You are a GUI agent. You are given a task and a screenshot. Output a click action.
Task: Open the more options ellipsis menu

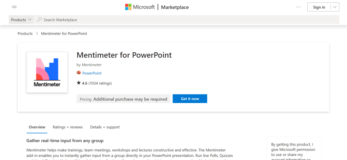coord(298,7)
